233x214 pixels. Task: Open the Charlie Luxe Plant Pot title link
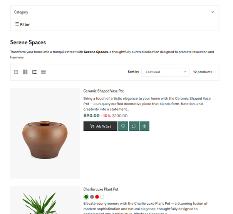(101, 189)
